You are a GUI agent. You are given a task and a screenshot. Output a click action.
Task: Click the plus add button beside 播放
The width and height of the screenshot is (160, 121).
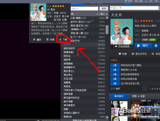click(x=156, y=46)
